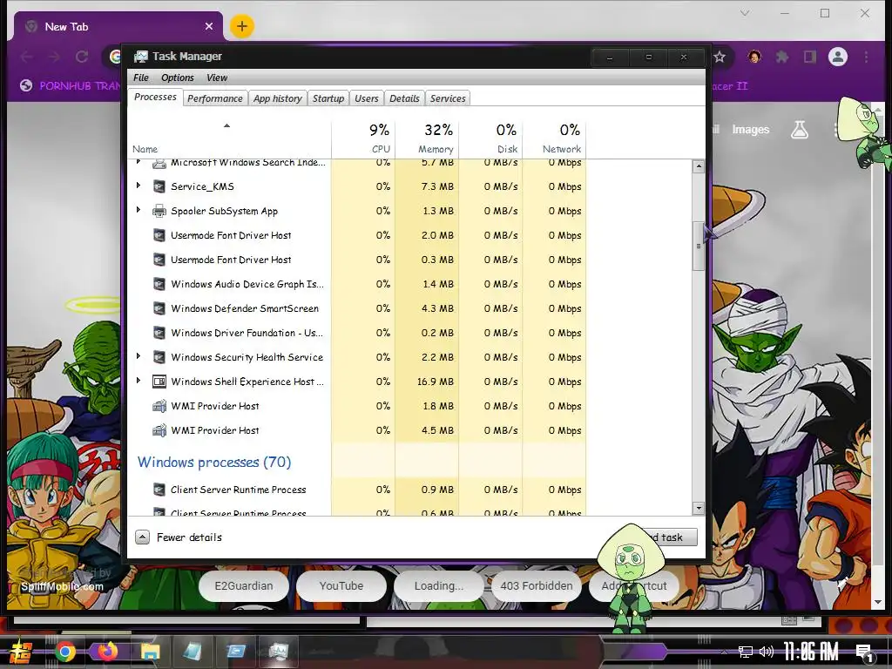Image resolution: width=892 pixels, height=669 pixels.
Task: Sort processes by Disk column header
Action: pos(490,139)
